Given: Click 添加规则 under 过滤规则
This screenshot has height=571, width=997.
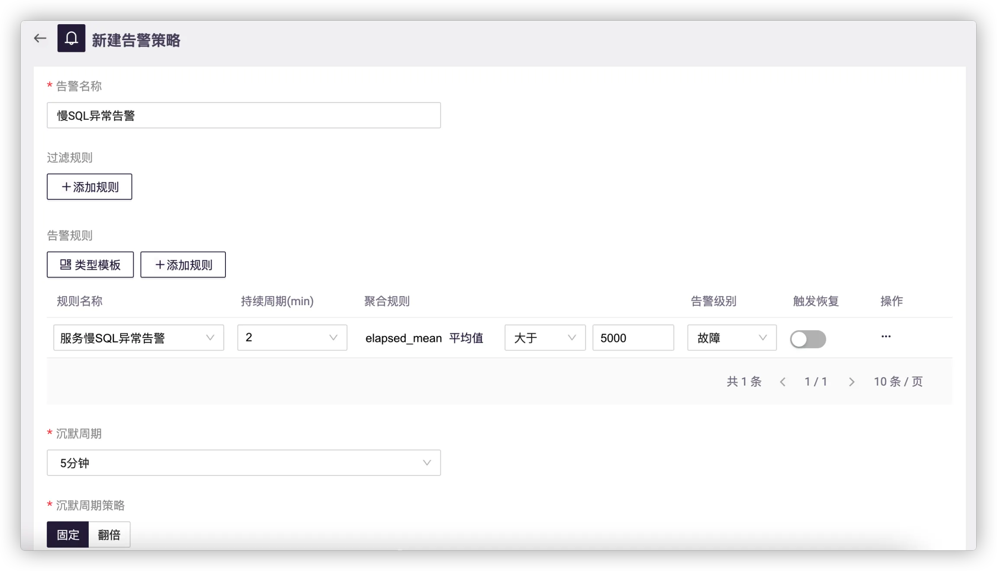Looking at the screenshot, I should pyautogui.click(x=89, y=187).
